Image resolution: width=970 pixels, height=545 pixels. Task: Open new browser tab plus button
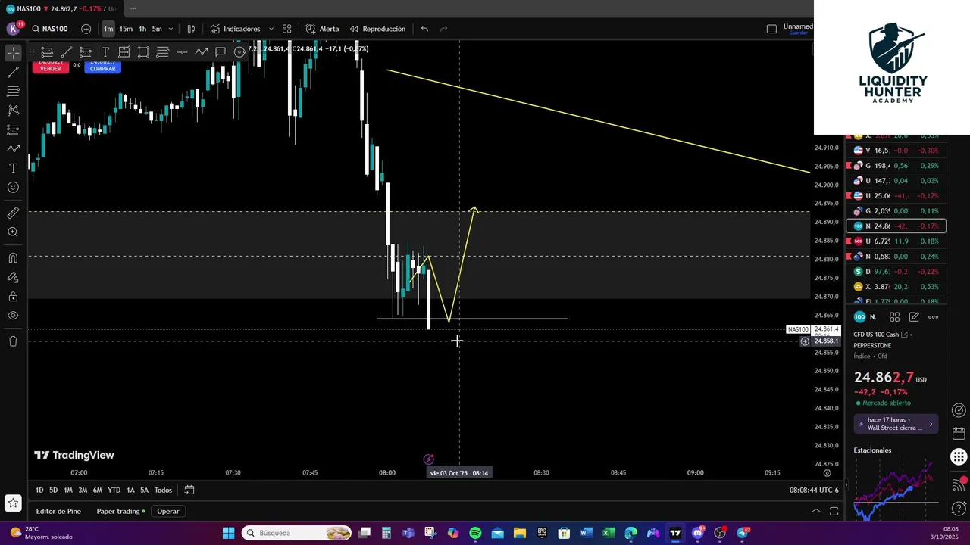(133, 9)
